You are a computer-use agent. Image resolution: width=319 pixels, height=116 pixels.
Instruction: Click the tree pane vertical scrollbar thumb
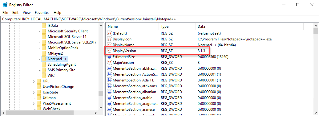pyautogui.click(x=101, y=93)
